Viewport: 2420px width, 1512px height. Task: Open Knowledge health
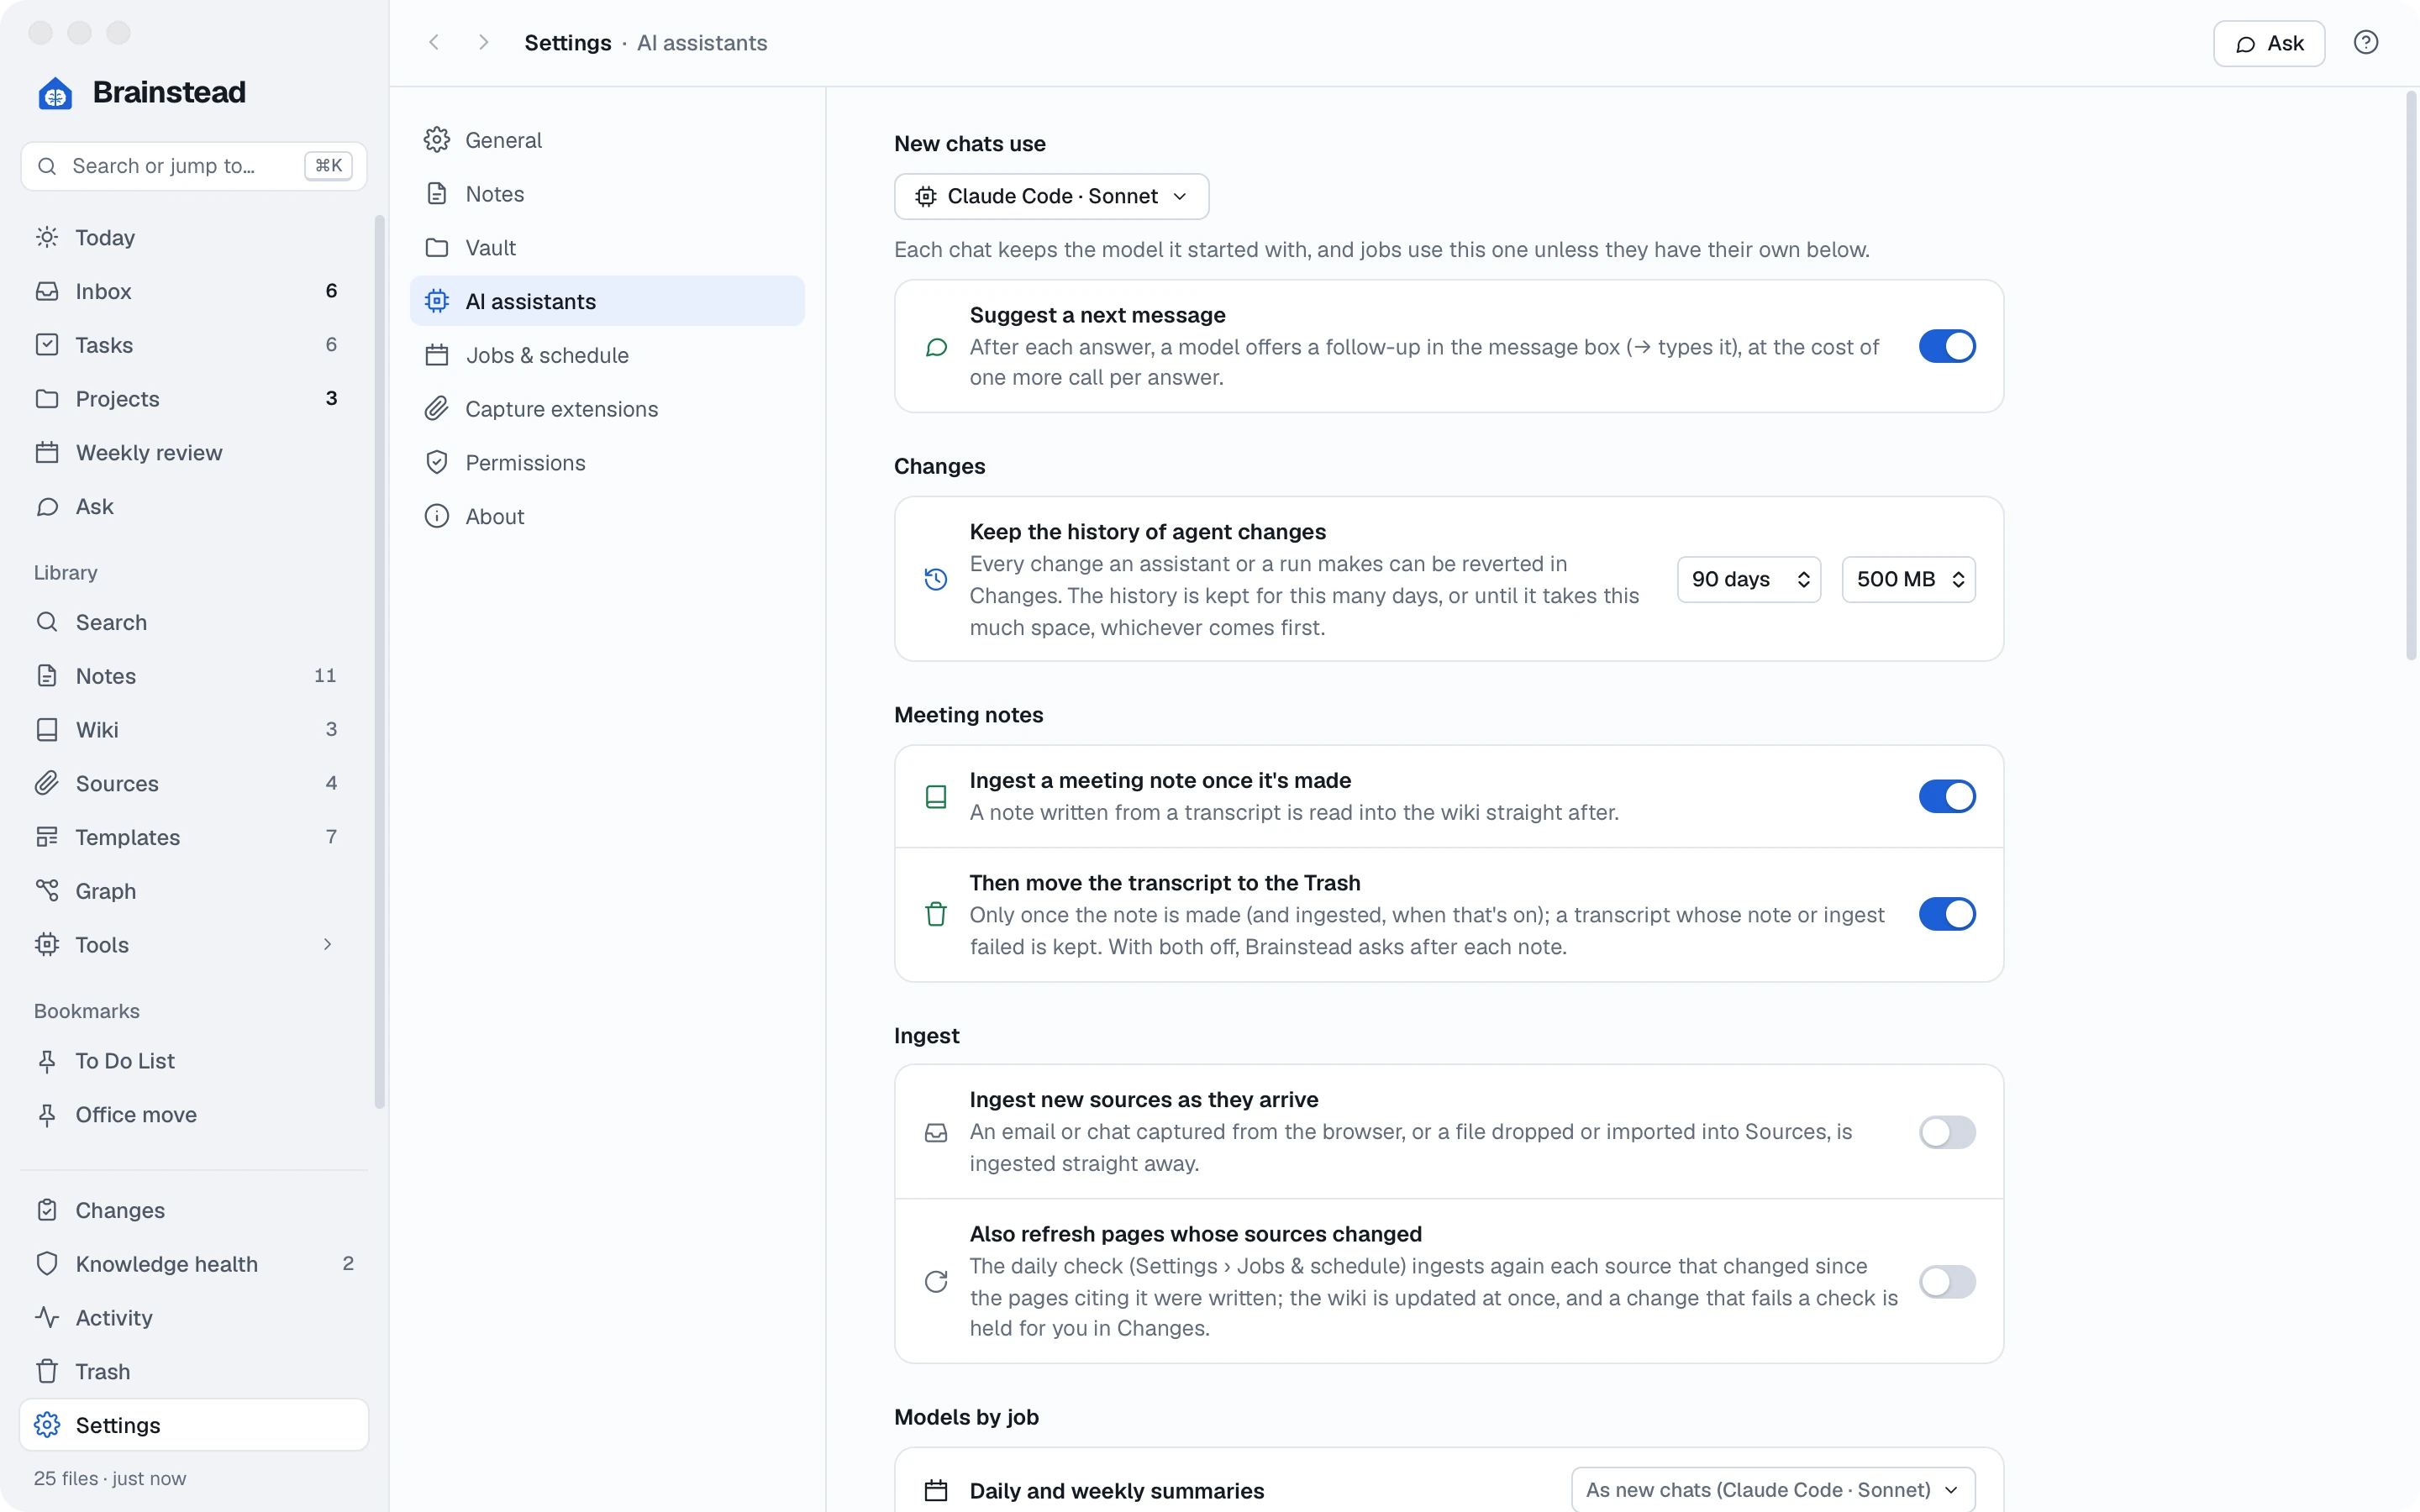pos(193,1264)
